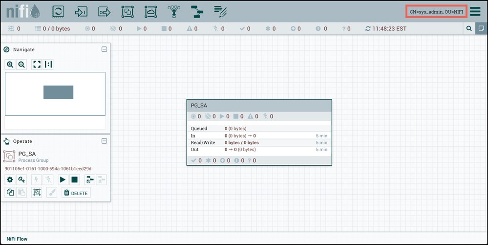This screenshot has width=488, height=245.
Task: Stop the PG_SA process group
Action: 74,180
